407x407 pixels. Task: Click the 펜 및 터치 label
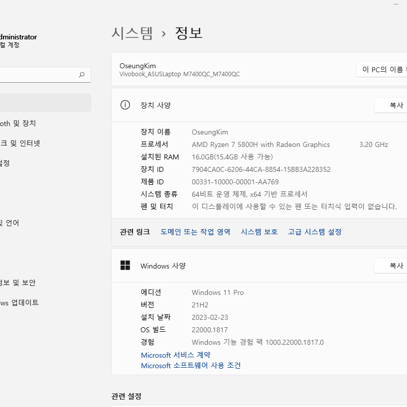click(156, 206)
